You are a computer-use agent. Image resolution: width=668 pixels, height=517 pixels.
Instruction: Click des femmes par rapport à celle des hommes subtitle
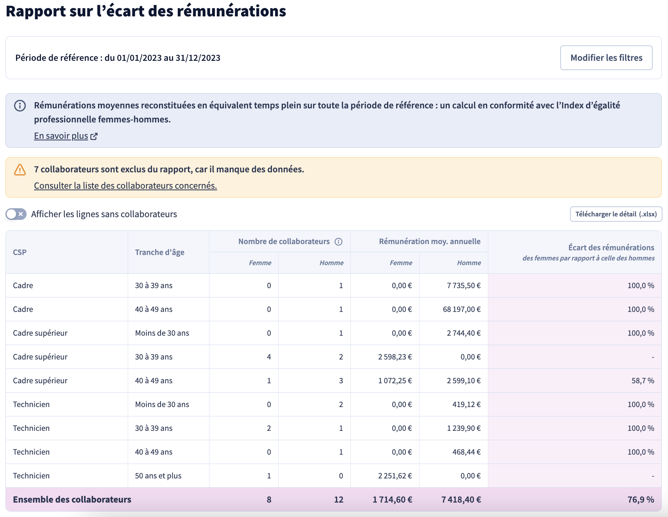(588, 258)
